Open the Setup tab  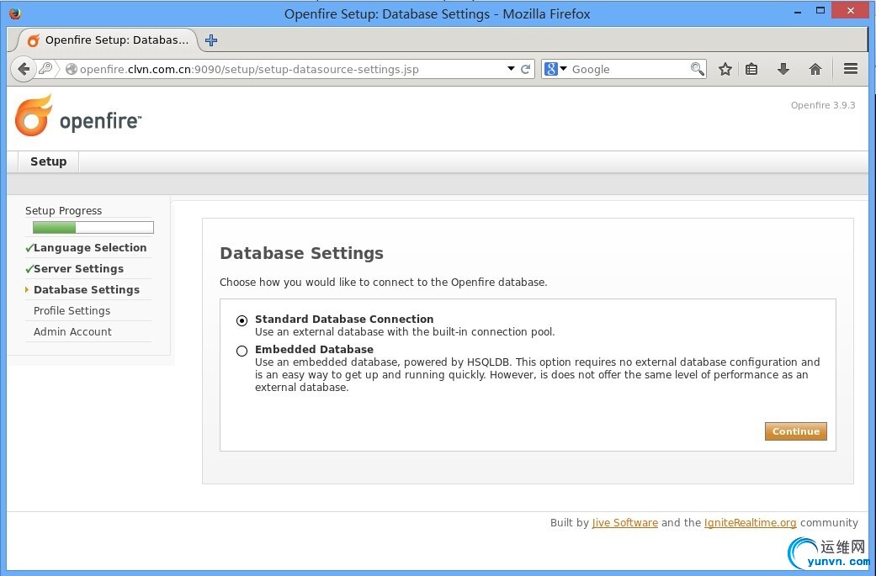pos(48,161)
